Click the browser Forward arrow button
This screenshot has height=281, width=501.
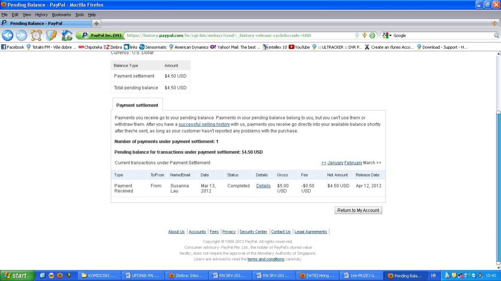pos(21,35)
